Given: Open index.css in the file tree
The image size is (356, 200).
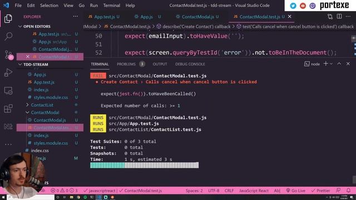Looking at the screenshot, I should [x=39, y=151].
